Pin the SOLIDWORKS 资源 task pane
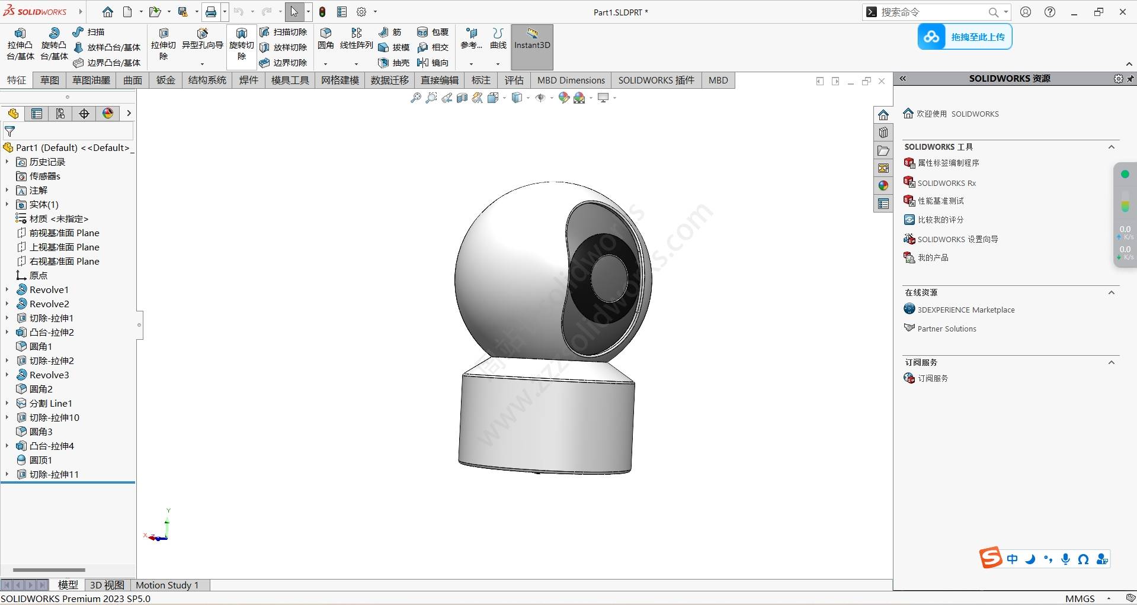This screenshot has height=605, width=1137. [x=1130, y=79]
